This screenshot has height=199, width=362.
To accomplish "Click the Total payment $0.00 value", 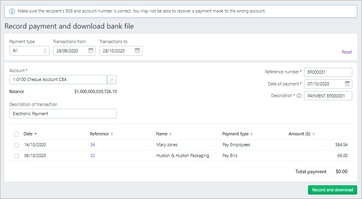I will coord(341,172).
